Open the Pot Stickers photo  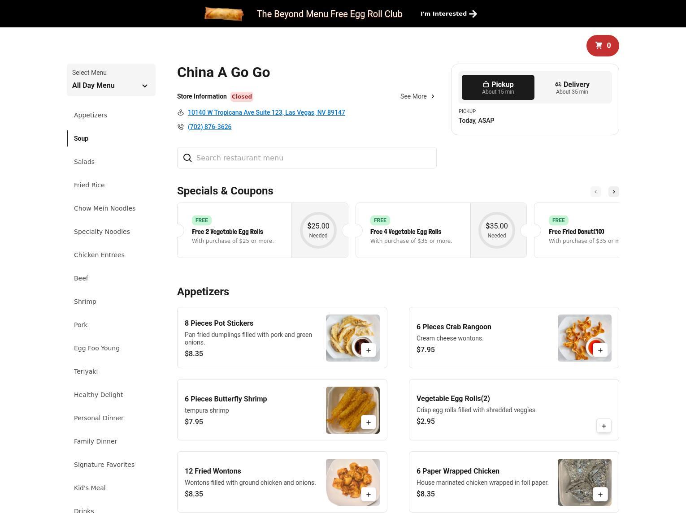coord(353,338)
